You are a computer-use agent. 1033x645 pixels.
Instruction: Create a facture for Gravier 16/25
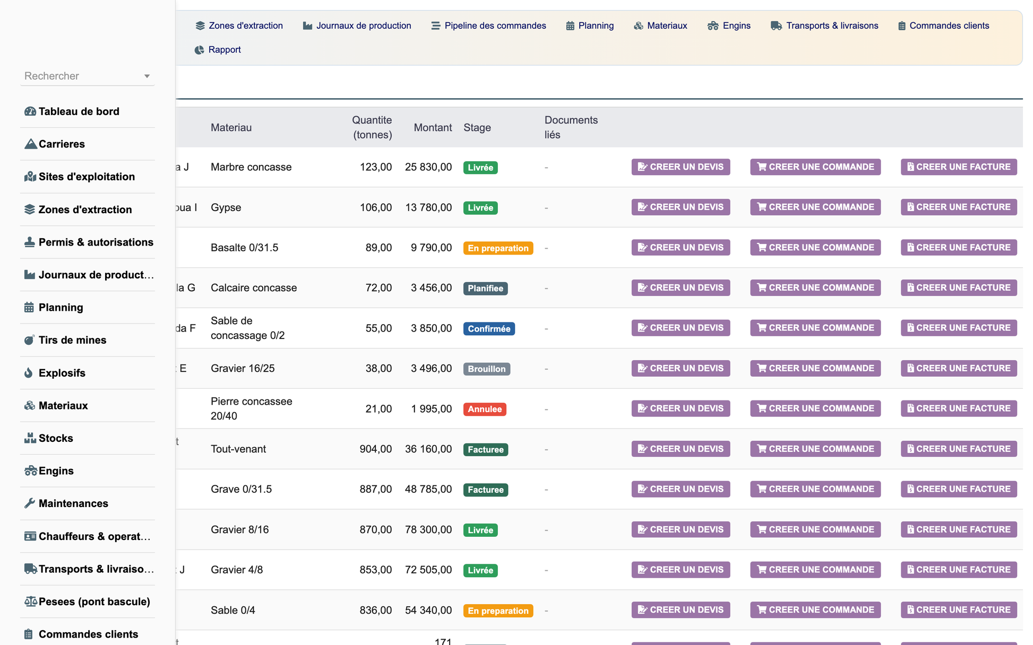coord(959,368)
